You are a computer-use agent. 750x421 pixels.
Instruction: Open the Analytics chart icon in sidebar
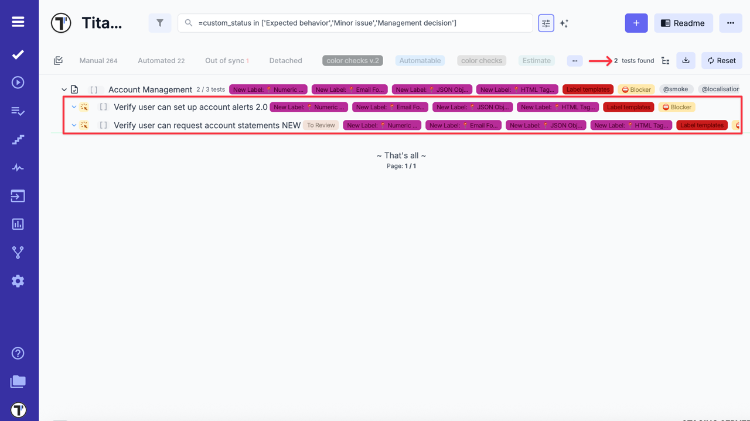[x=18, y=224]
